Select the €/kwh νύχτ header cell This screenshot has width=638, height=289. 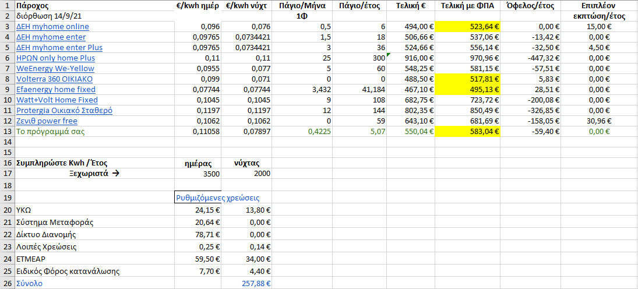coord(246,6)
